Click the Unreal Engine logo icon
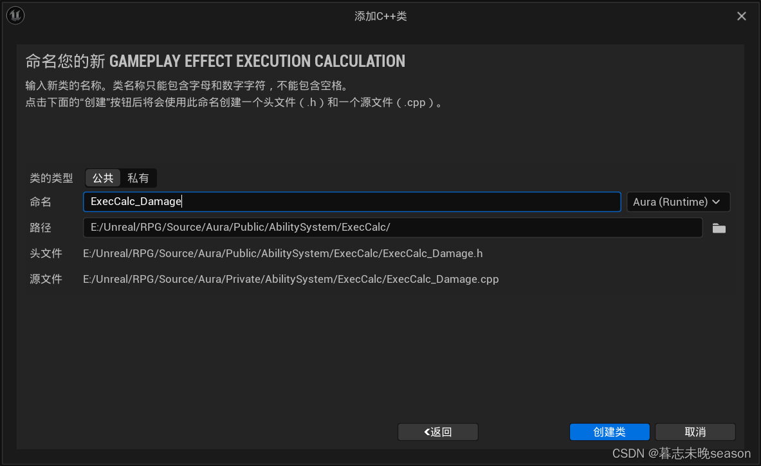This screenshot has width=761, height=466. point(15,15)
